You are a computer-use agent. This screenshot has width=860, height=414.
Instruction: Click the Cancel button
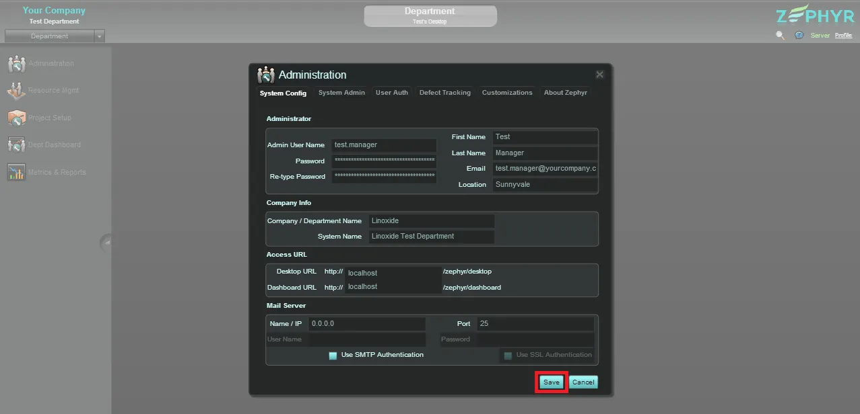583,382
